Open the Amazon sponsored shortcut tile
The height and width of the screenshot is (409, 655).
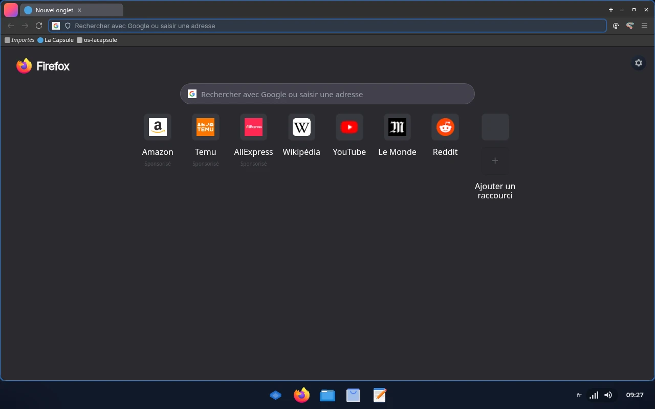click(x=158, y=127)
